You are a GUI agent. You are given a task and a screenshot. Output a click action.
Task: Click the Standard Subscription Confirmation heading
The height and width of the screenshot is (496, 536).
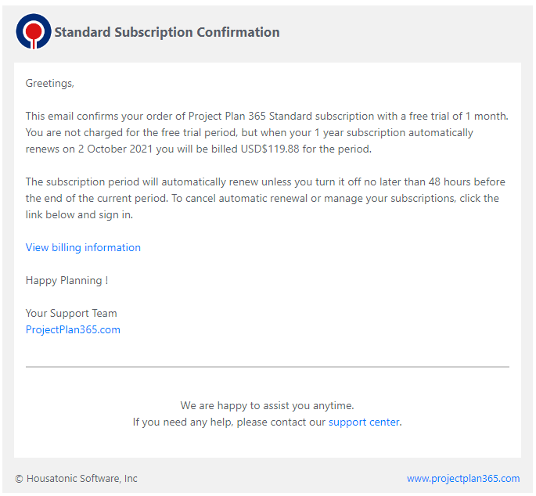167,32
